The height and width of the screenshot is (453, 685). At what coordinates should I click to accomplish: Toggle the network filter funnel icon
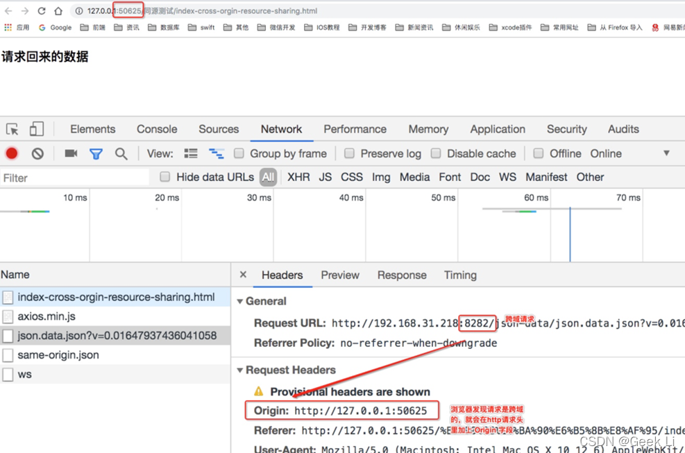pos(96,154)
